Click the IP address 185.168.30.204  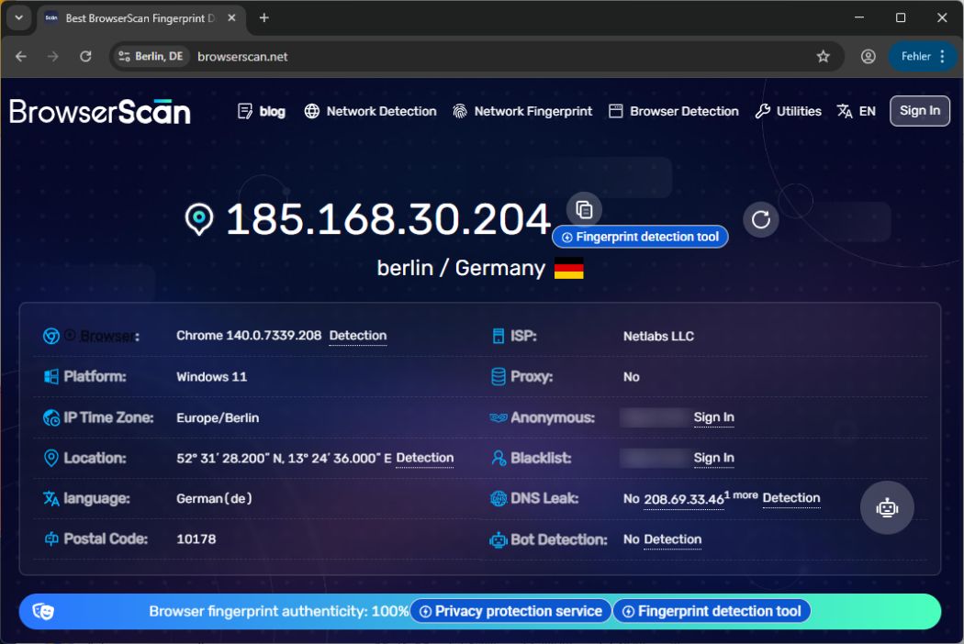(388, 218)
